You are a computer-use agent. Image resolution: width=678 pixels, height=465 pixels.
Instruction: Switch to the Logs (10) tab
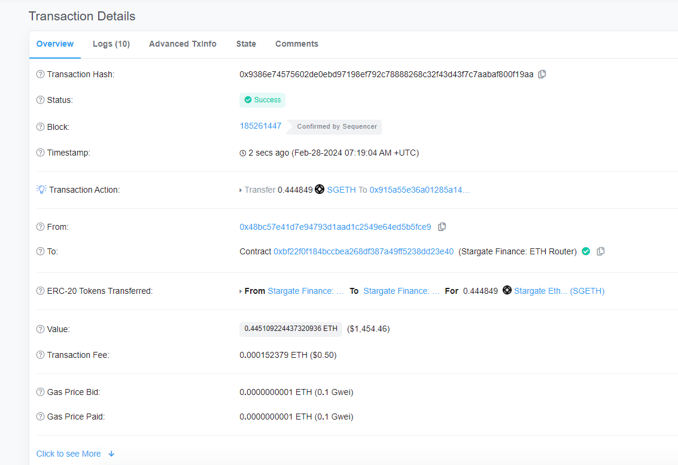coord(111,44)
